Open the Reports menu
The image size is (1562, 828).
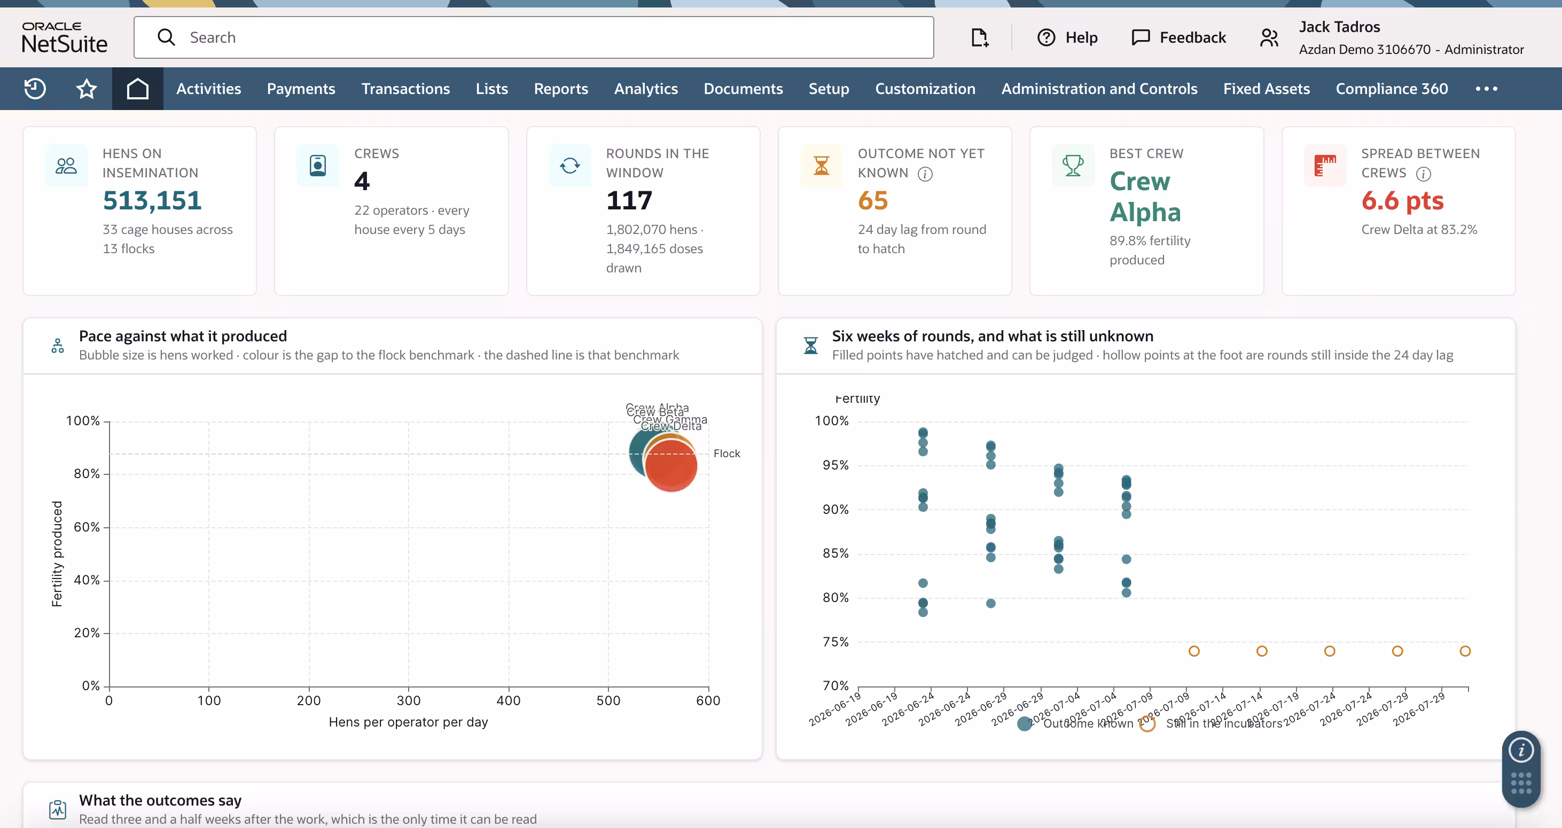point(561,89)
